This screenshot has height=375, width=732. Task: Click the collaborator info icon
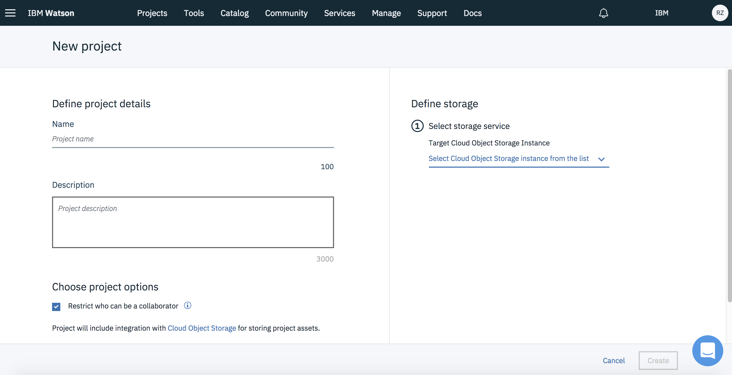[188, 306]
